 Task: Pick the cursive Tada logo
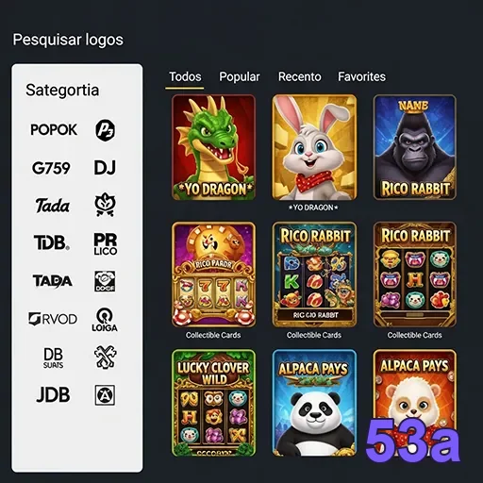click(52, 206)
